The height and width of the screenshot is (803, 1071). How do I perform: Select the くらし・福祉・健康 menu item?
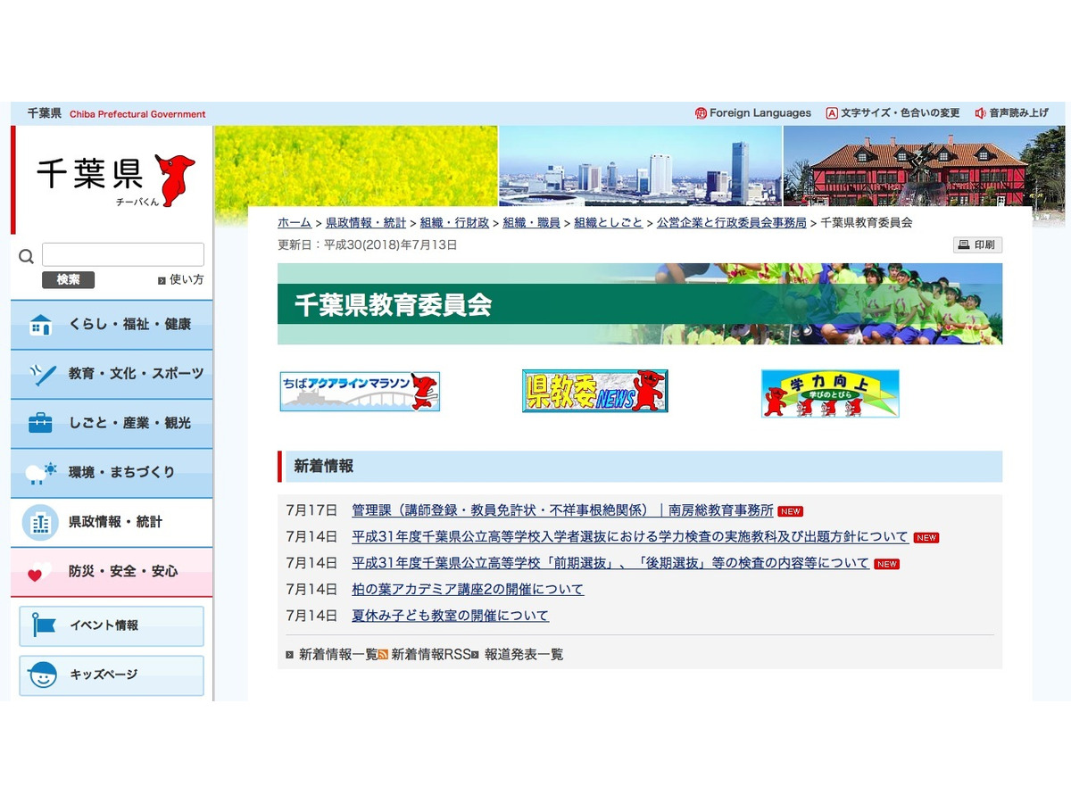pyautogui.click(x=112, y=325)
